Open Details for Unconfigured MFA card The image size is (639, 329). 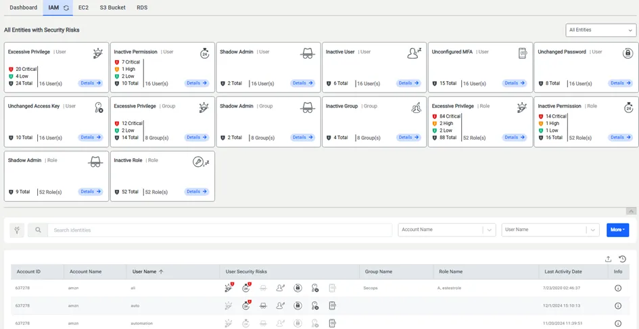[515, 83]
